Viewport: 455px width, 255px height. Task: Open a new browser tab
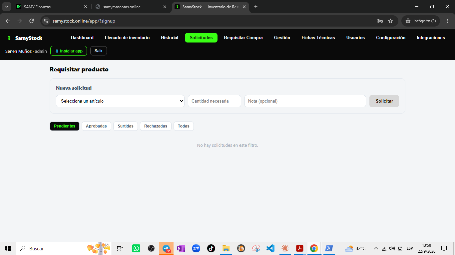click(x=256, y=7)
